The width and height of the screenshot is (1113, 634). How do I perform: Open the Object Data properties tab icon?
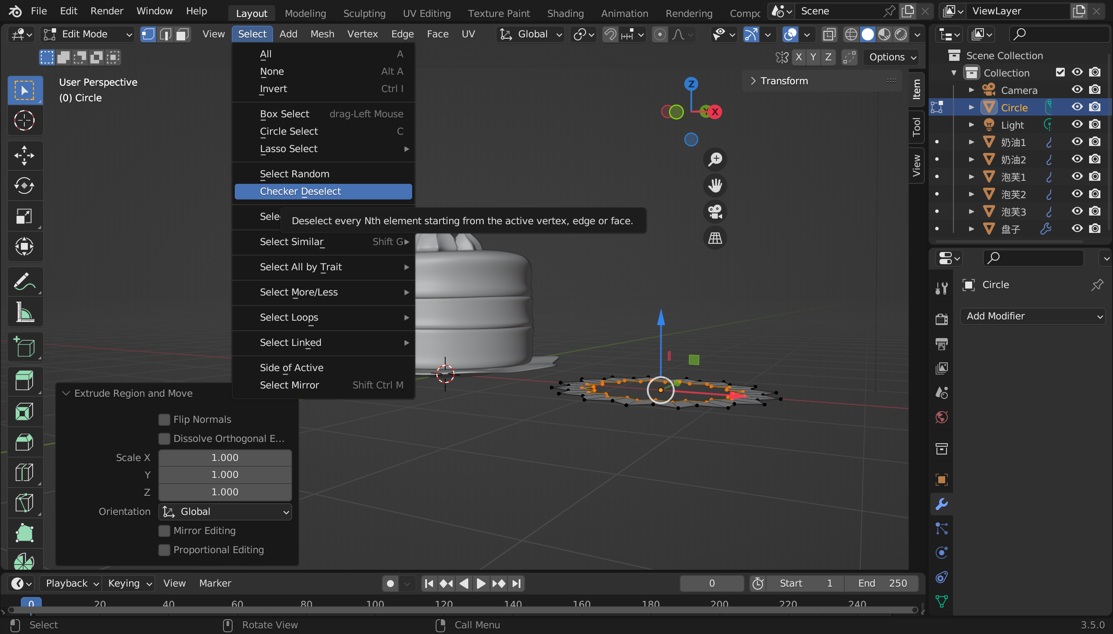[x=941, y=601]
